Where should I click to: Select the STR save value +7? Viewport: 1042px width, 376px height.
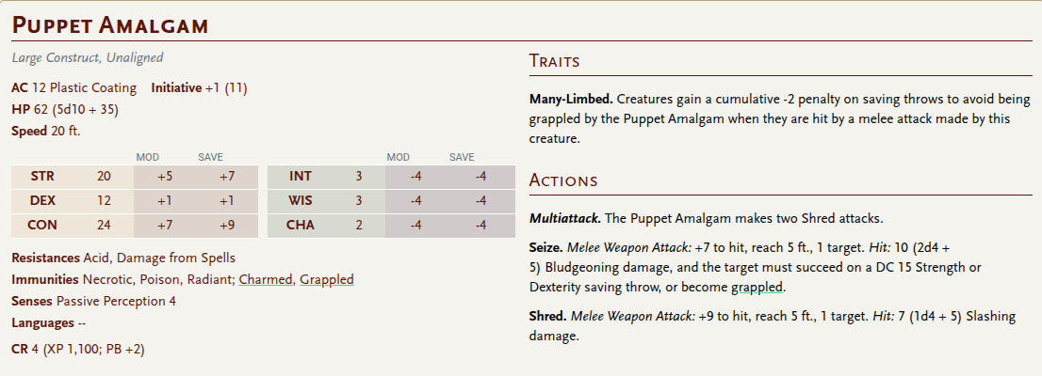pos(227,177)
